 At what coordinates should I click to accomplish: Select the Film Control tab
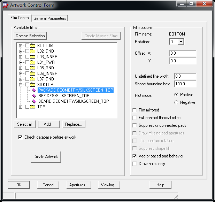pyautogui.click(x=19, y=18)
